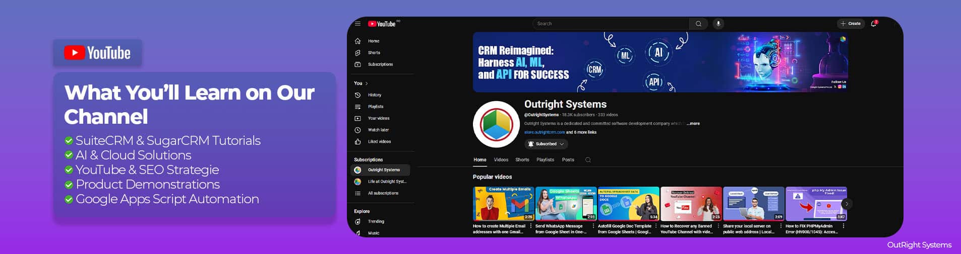Switch to the Playlists tab
Screen dimensions: 961x254
point(545,160)
